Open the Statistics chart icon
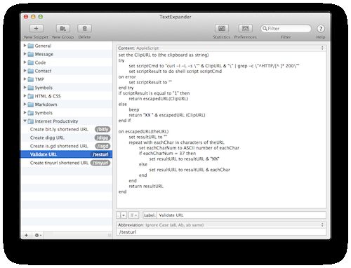Screen dimensions: 351x268 (222, 29)
